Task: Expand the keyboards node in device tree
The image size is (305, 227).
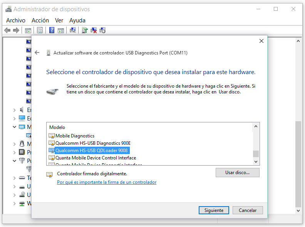Action: (14, 178)
